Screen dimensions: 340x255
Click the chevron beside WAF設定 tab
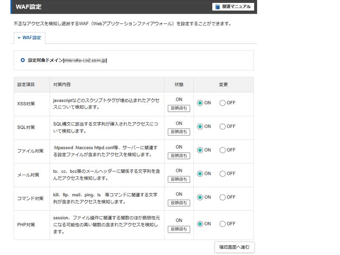[x=19, y=38]
